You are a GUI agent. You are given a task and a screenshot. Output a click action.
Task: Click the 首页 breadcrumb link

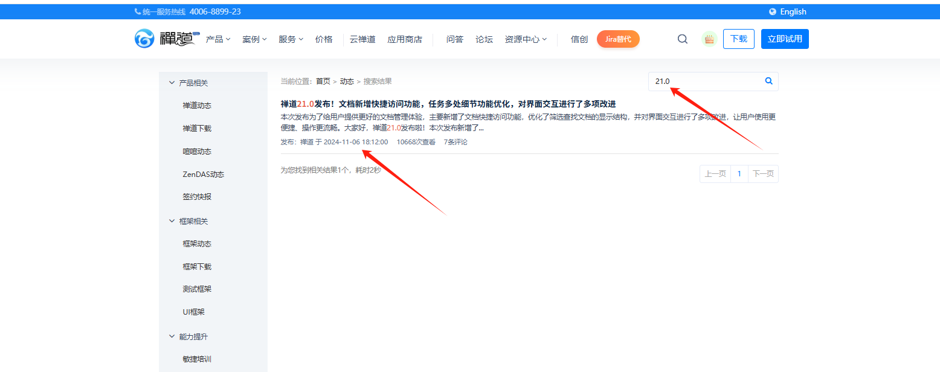click(322, 80)
